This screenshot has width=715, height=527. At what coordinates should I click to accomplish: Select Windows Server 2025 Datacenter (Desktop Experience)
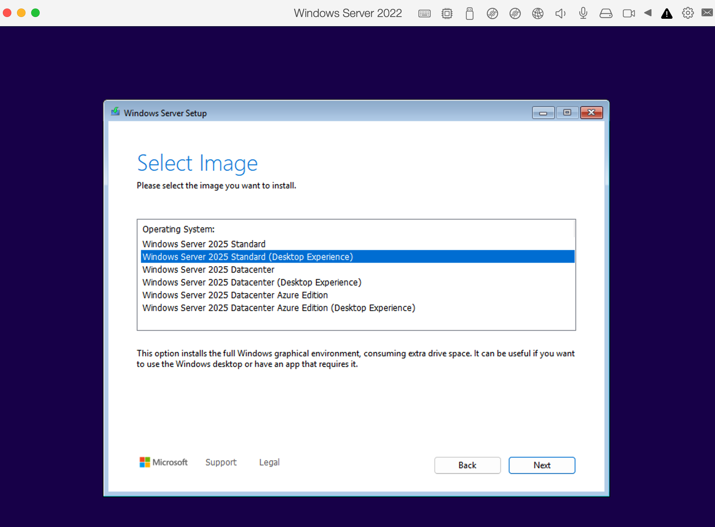point(252,282)
